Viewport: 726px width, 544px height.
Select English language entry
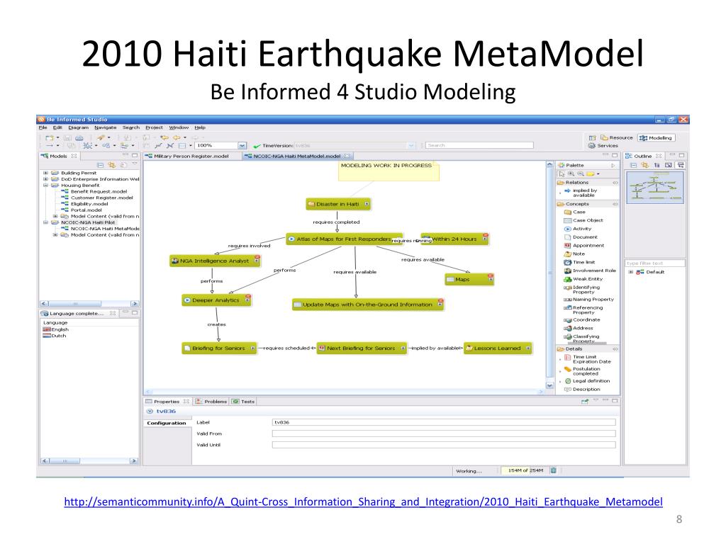point(55,329)
